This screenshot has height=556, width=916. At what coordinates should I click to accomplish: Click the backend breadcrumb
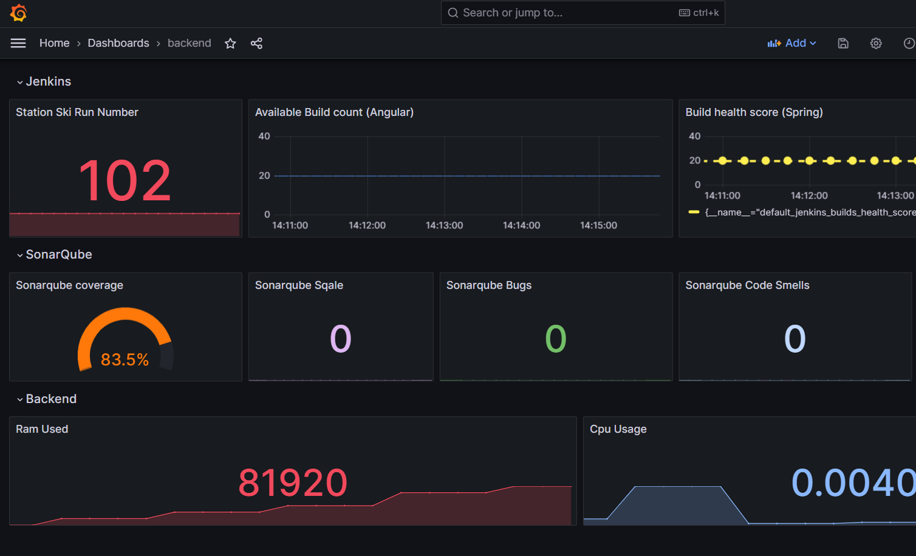pyautogui.click(x=190, y=43)
